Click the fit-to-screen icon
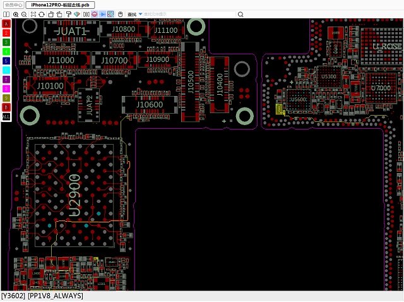The width and height of the screenshot is (404, 302). click(x=33, y=14)
